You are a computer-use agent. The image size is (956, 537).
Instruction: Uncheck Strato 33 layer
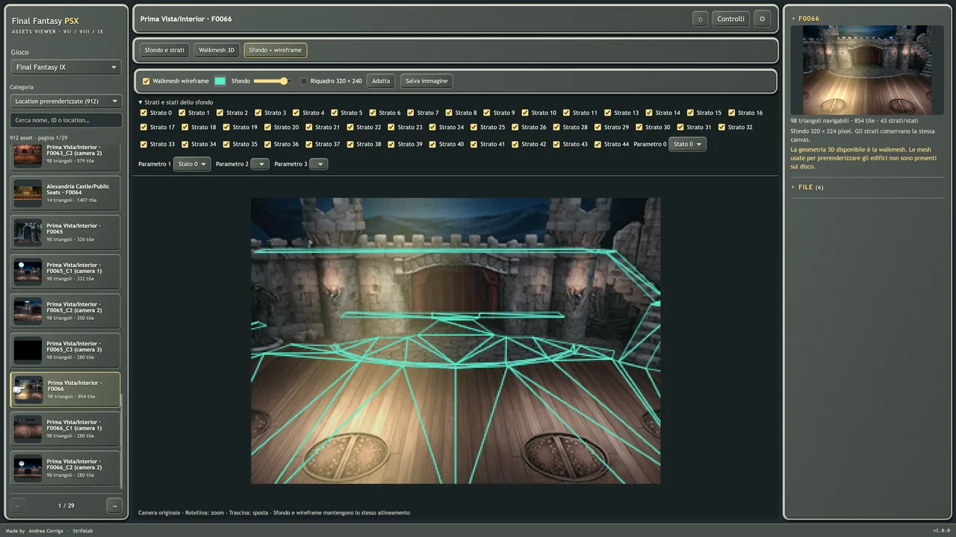click(x=144, y=145)
